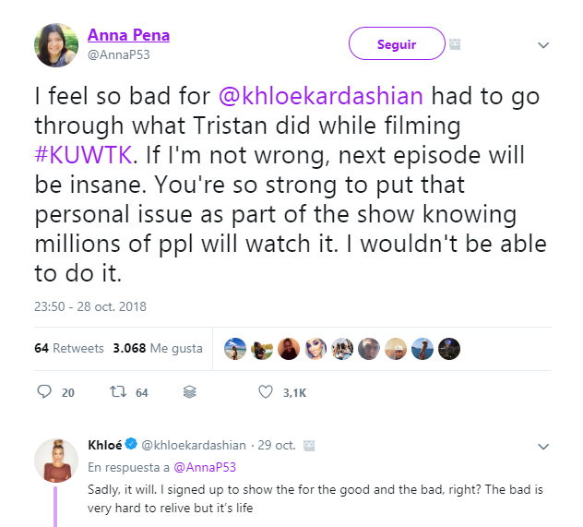Open the Anna Pena name link
This screenshot has width=583, height=527.
click(x=128, y=35)
